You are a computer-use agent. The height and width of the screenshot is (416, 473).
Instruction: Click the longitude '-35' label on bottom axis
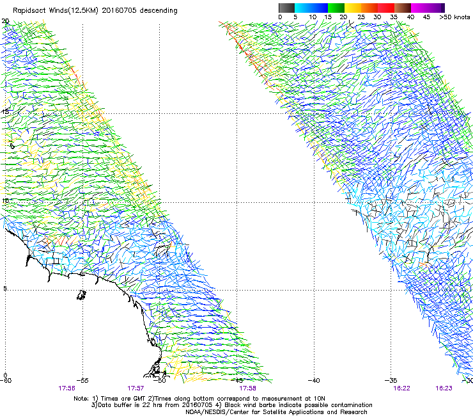391,381
